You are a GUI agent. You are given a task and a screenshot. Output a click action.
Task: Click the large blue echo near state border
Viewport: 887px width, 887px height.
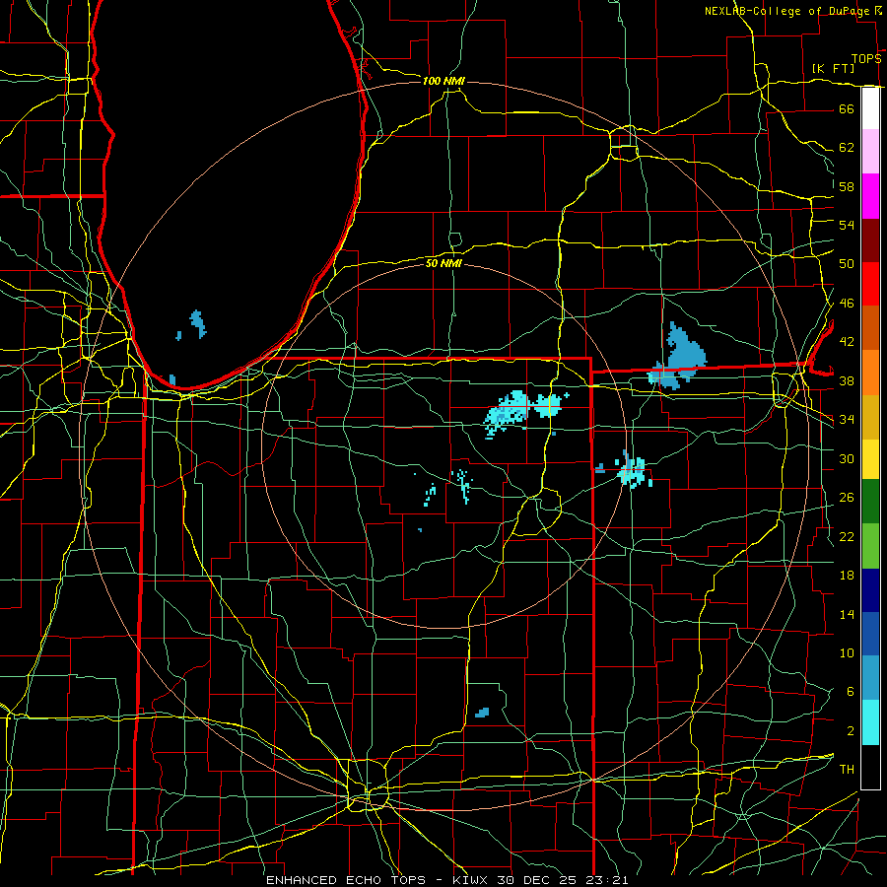coord(682,355)
